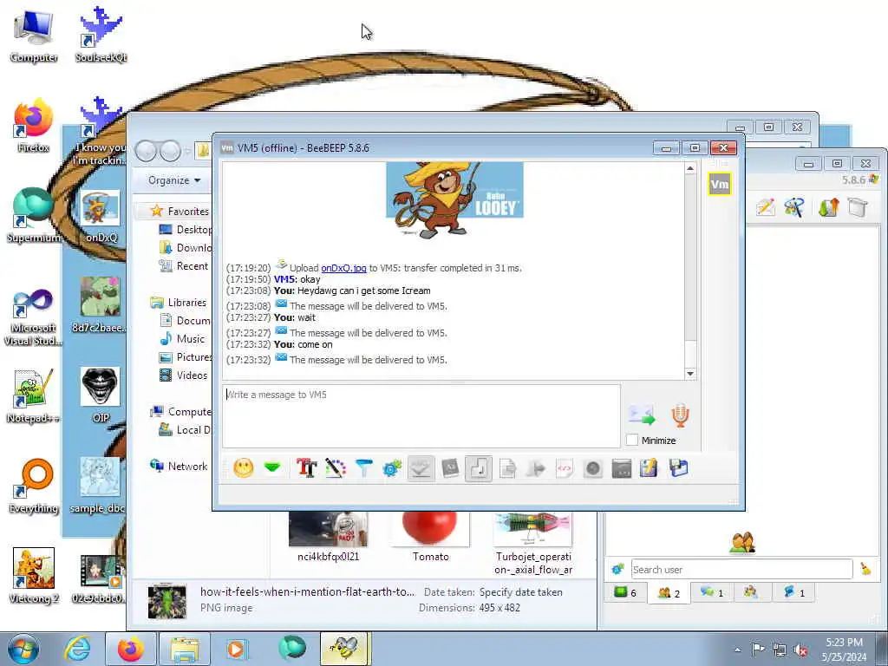Select the Supermium desktop shortcut
This screenshot has height=666, width=888.
33,215
